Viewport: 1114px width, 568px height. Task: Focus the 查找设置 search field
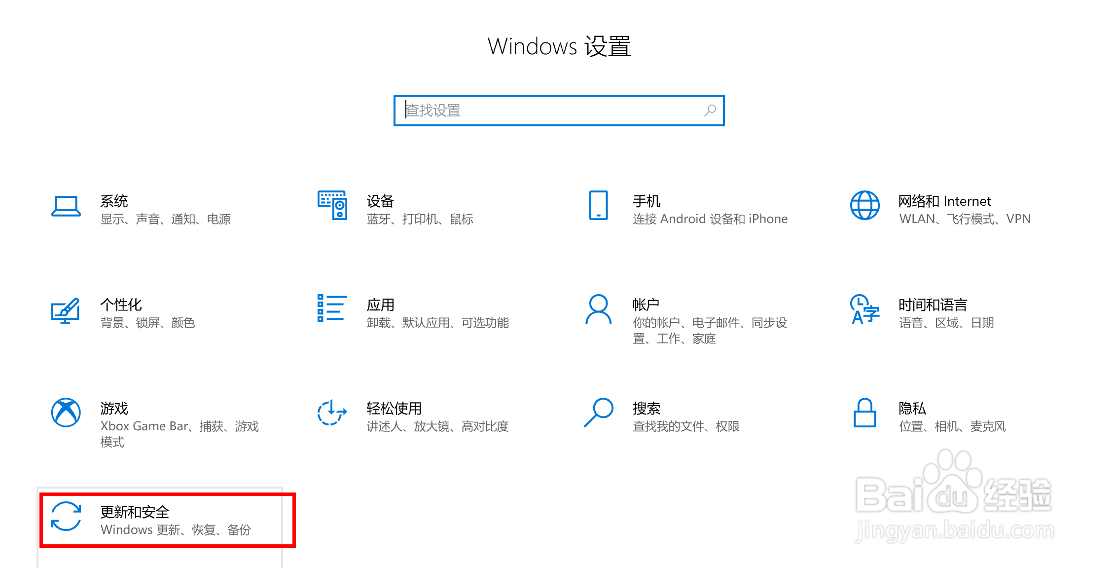559,111
